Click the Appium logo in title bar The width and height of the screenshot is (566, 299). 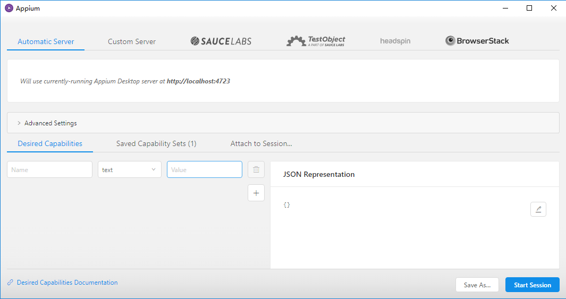pyautogui.click(x=9, y=8)
